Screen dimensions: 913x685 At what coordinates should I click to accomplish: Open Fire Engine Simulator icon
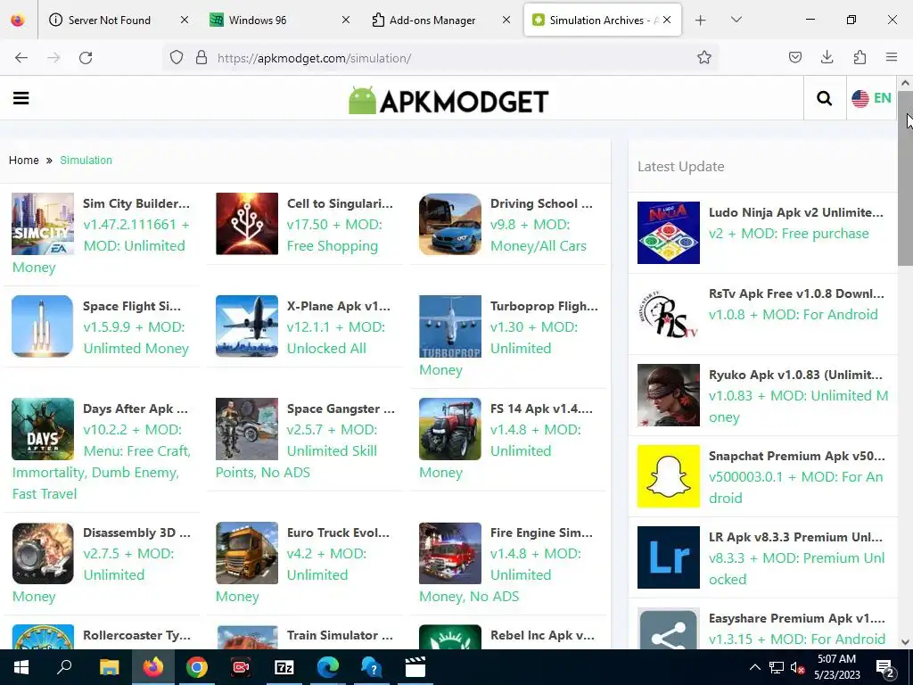[x=450, y=553]
